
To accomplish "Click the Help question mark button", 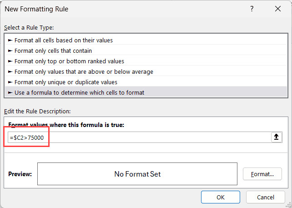I will click(x=252, y=9).
